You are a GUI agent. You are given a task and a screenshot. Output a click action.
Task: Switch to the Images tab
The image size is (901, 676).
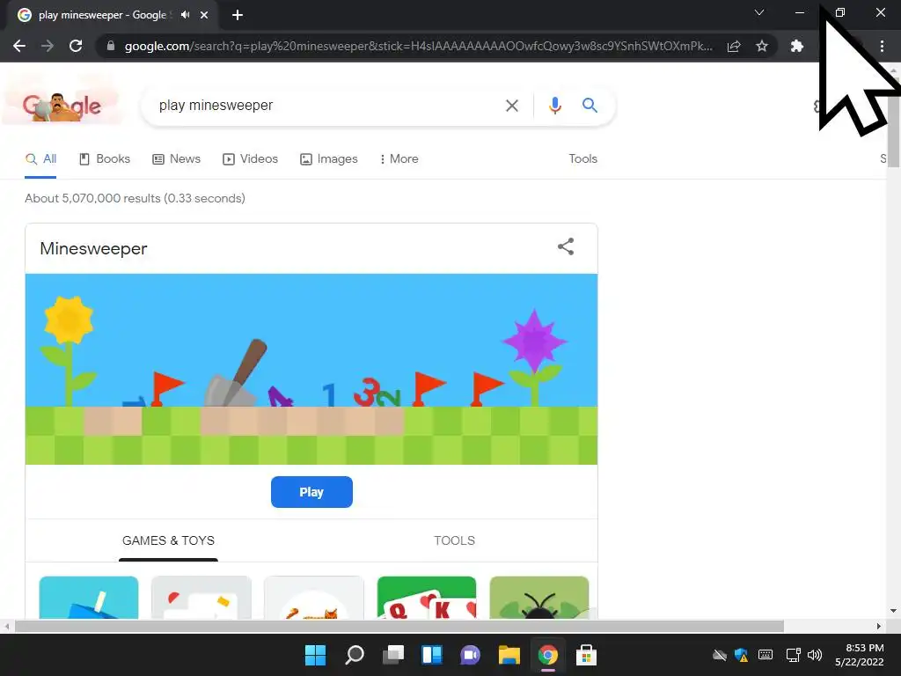point(329,158)
